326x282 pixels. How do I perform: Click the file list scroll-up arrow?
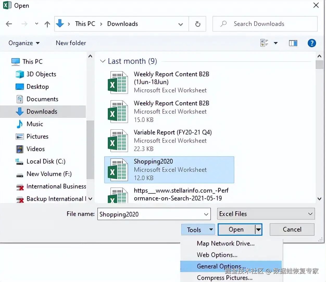[x=319, y=56]
